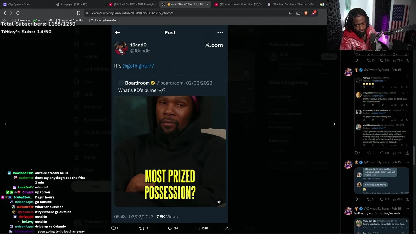Share the post with the upload icon
The height and width of the screenshot is (234, 416).
coord(227,228)
